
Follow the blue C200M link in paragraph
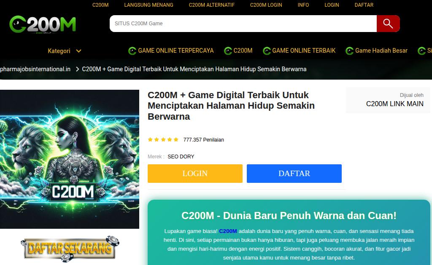228,231
